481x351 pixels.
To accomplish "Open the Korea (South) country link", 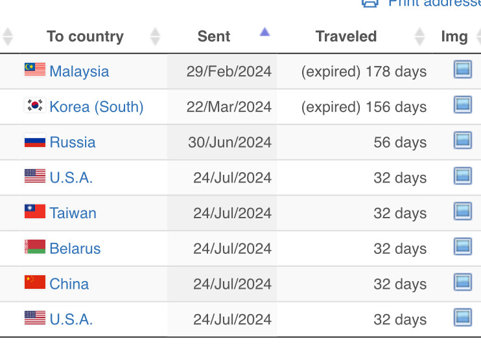I will point(97,107).
